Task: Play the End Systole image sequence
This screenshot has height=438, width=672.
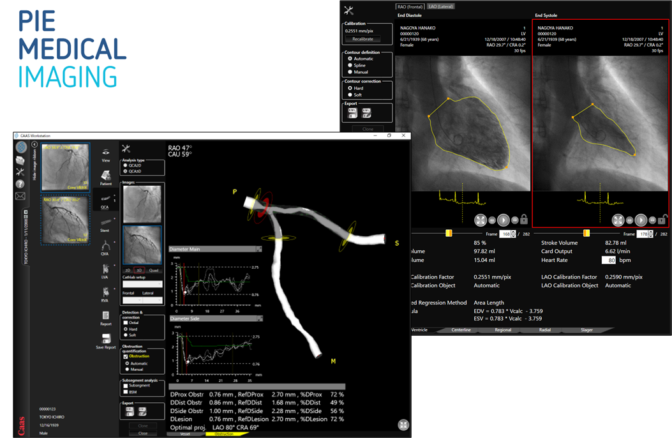Action: pos(641,220)
